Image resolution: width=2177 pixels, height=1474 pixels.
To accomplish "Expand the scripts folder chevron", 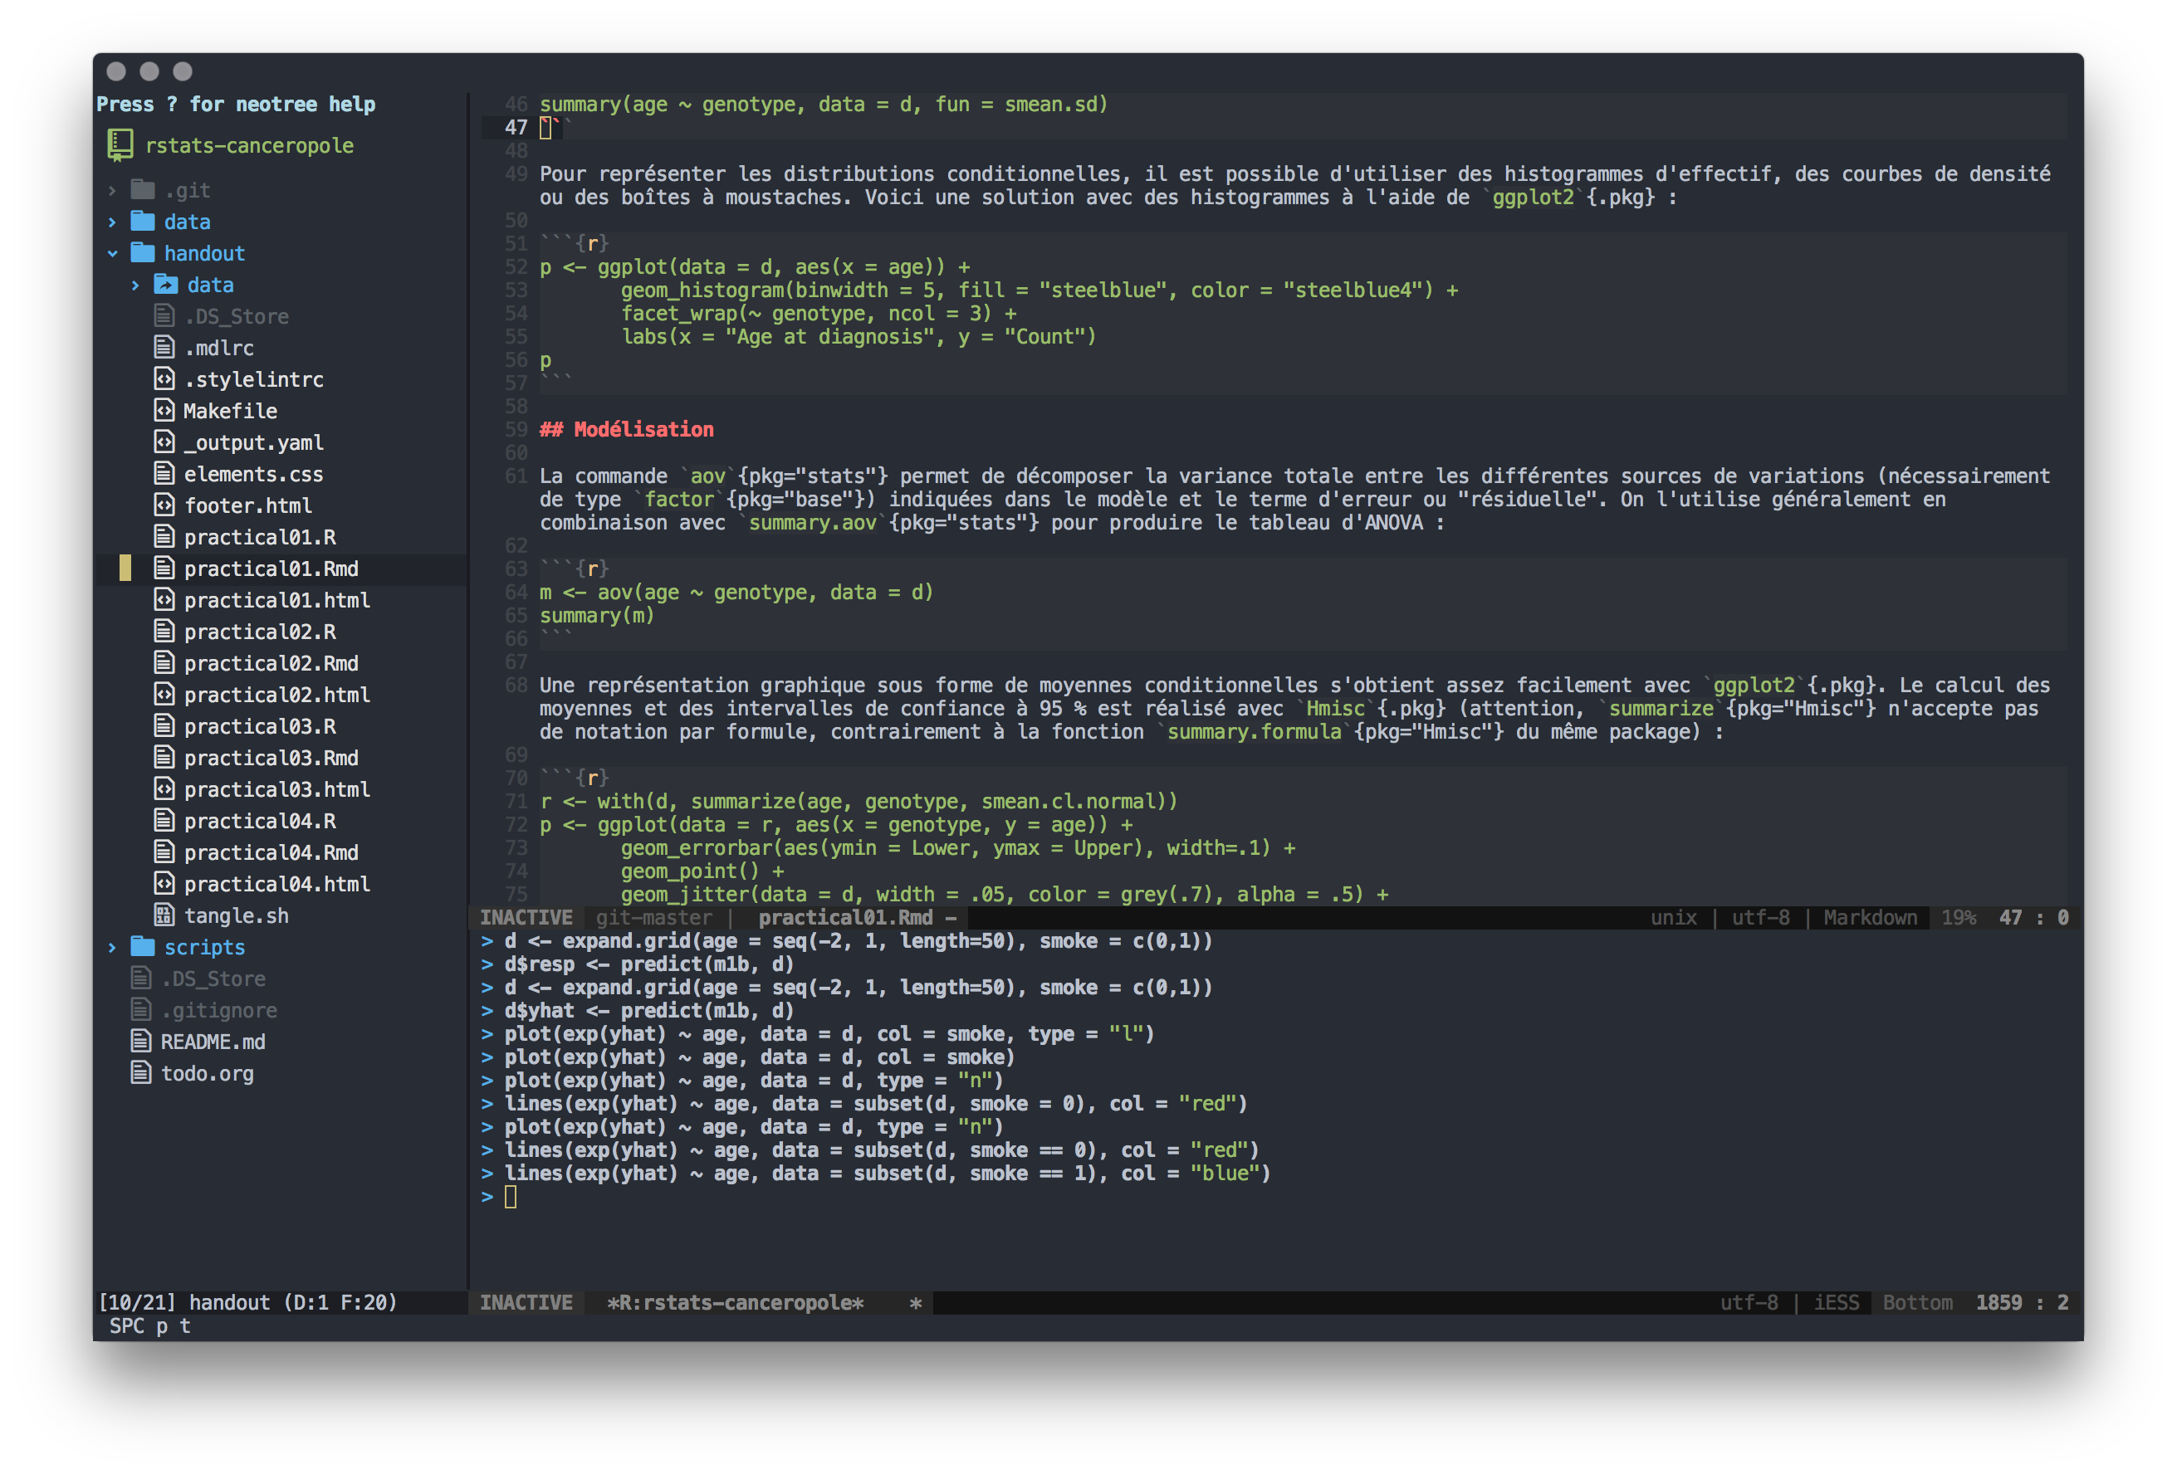I will 112,947.
